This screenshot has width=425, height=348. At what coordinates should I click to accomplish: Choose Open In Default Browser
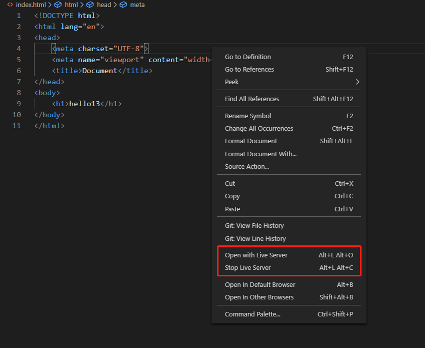(x=260, y=285)
